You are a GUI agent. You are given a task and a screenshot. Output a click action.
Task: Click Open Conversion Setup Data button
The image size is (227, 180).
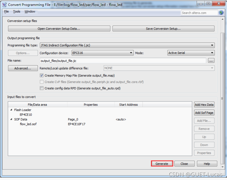click(x=59, y=28)
